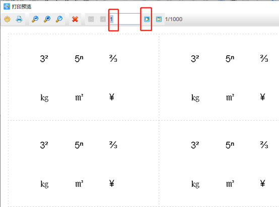Jump to the first page of the preview

[91, 19]
